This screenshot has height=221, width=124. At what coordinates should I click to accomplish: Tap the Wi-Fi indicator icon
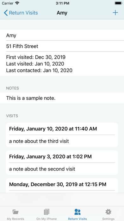[17, 3]
